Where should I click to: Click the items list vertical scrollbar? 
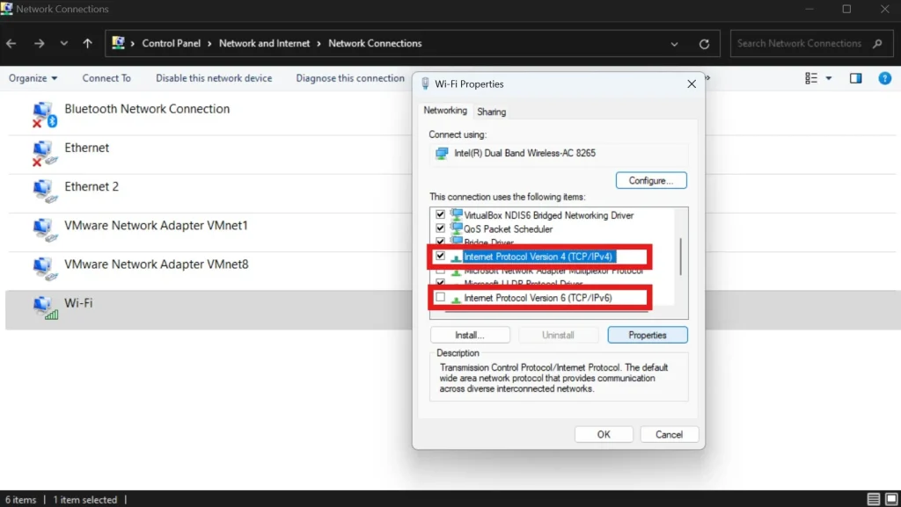pyautogui.click(x=681, y=257)
